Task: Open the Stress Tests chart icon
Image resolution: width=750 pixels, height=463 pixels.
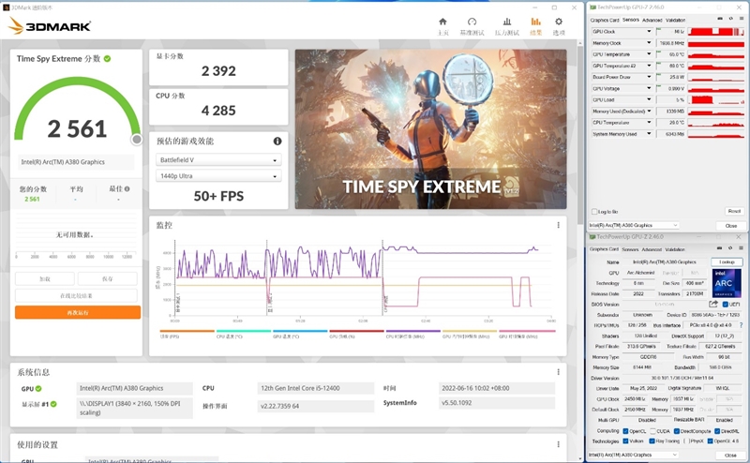Action: (x=507, y=23)
